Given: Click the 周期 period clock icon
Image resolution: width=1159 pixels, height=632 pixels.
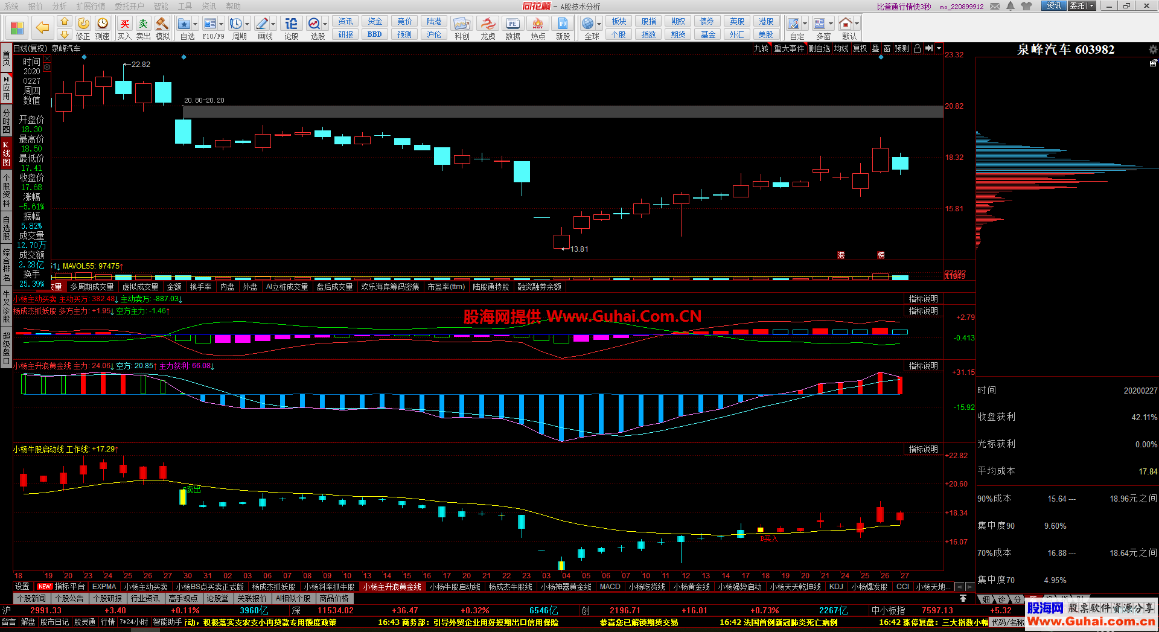Looking at the screenshot, I should pos(235,24).
